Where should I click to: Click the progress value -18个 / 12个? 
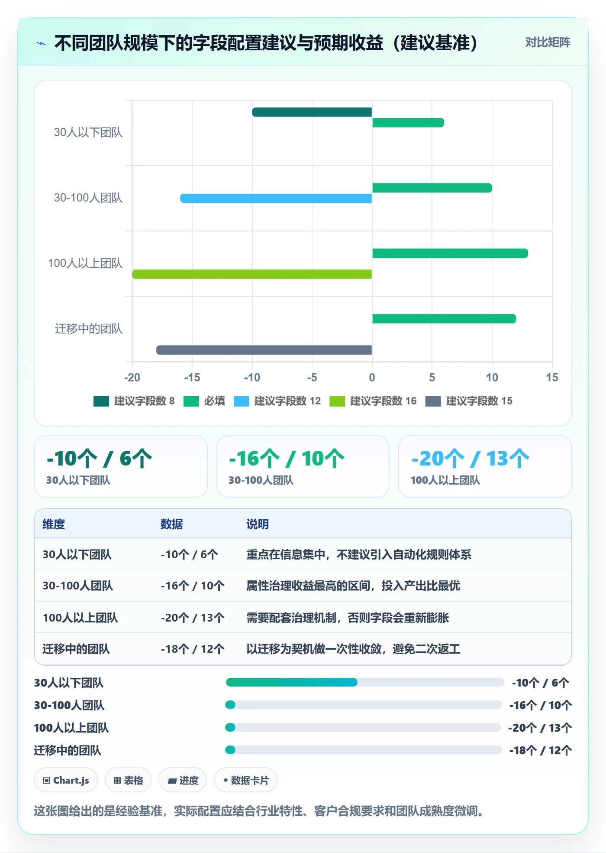(x=541, y=750)
